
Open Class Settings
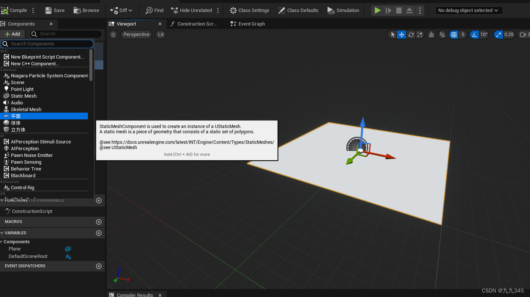(x=249, y=11)
